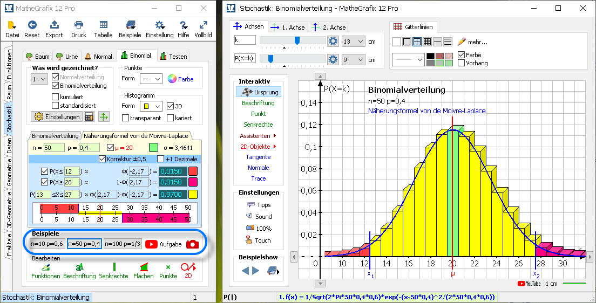Enable the kumuliert checkbox
The width and height of the screenshot is (596, 303).
(55, 97)
